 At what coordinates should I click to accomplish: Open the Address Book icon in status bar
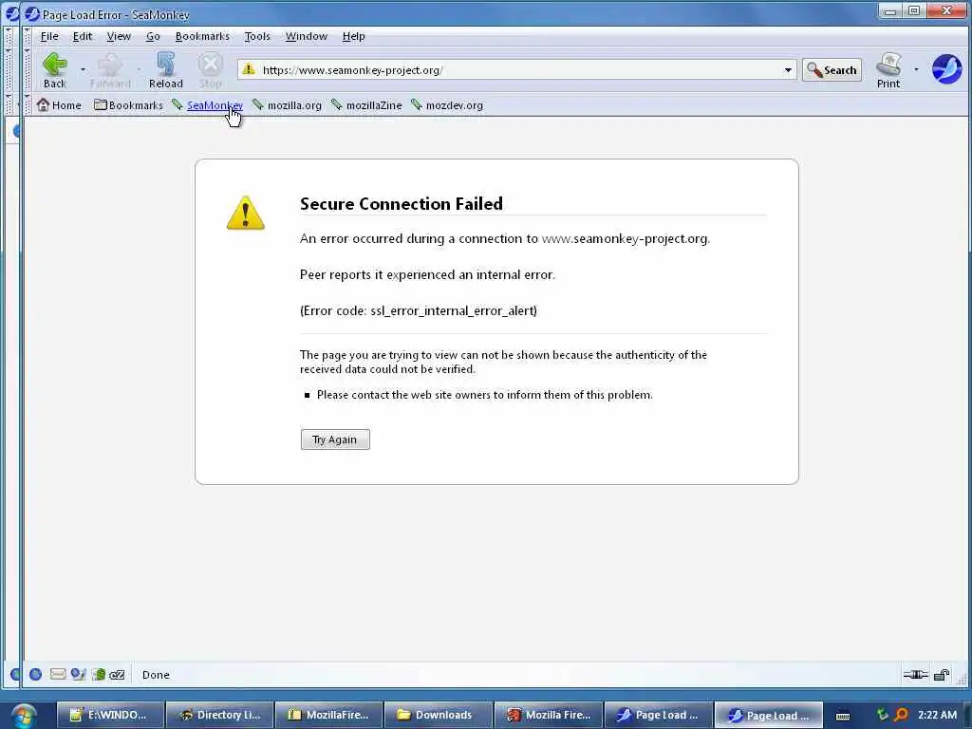[x=99, y=675]
